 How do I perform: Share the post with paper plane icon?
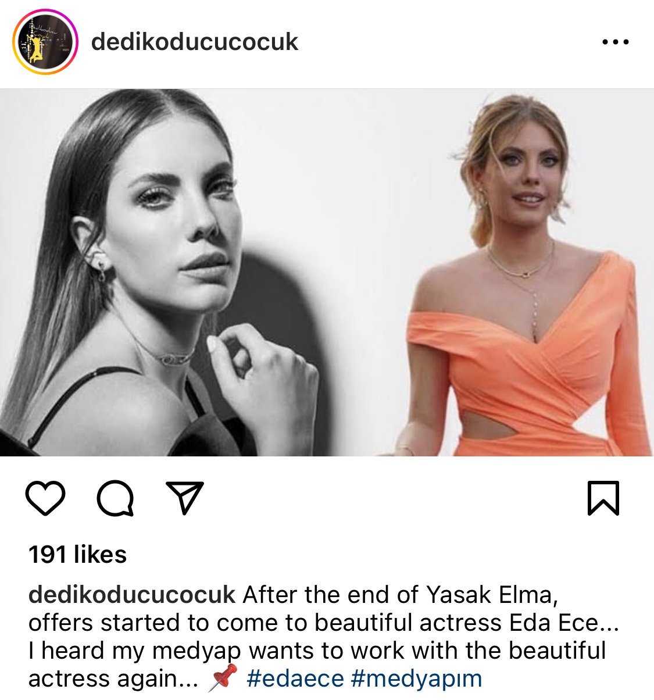[184, 498]
